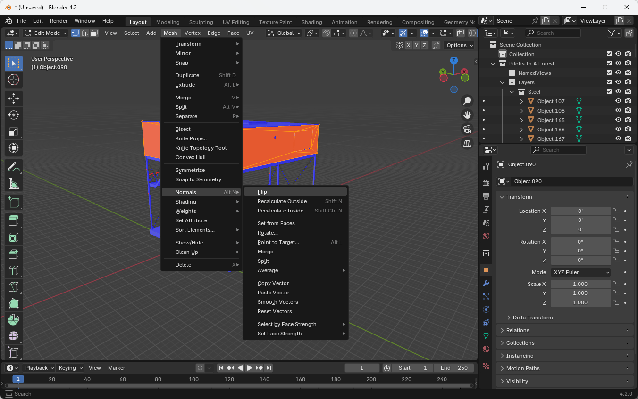Select the Annotate tool

[x=14, y=167]
